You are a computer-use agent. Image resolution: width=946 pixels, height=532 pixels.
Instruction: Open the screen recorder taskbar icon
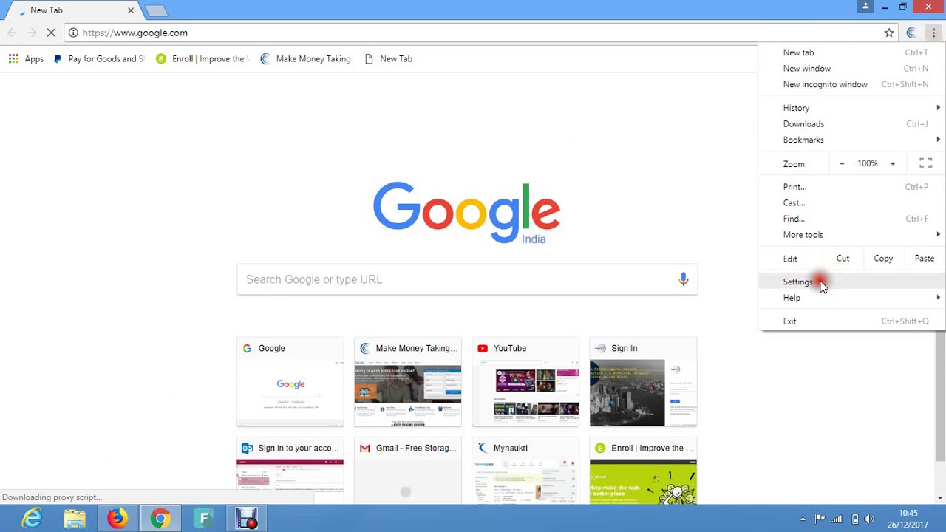click(x=246, y=519)
